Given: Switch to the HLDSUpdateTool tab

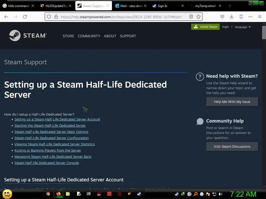Looking at the screenshot, I should [56, 6].
